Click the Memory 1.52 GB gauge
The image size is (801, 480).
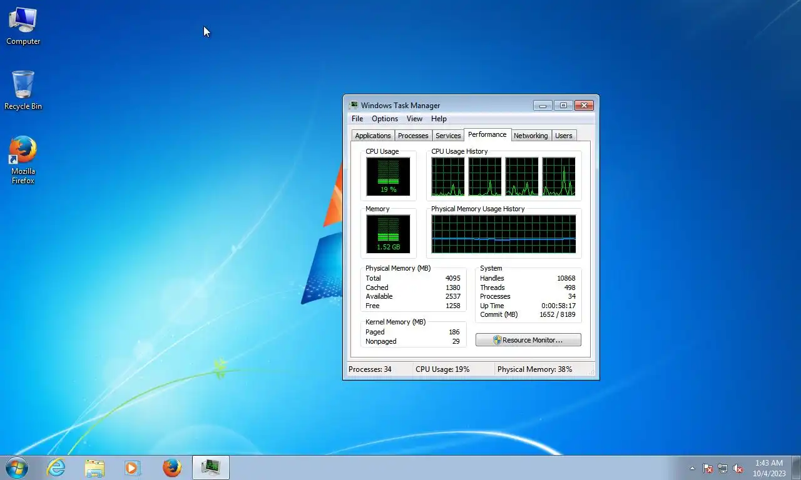tap(388, 234)
